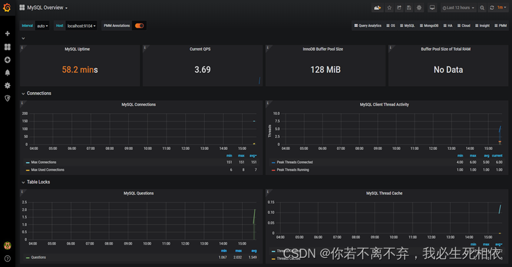Open the HA dashboards menu
Screen dimensions: 512x267
448,26
